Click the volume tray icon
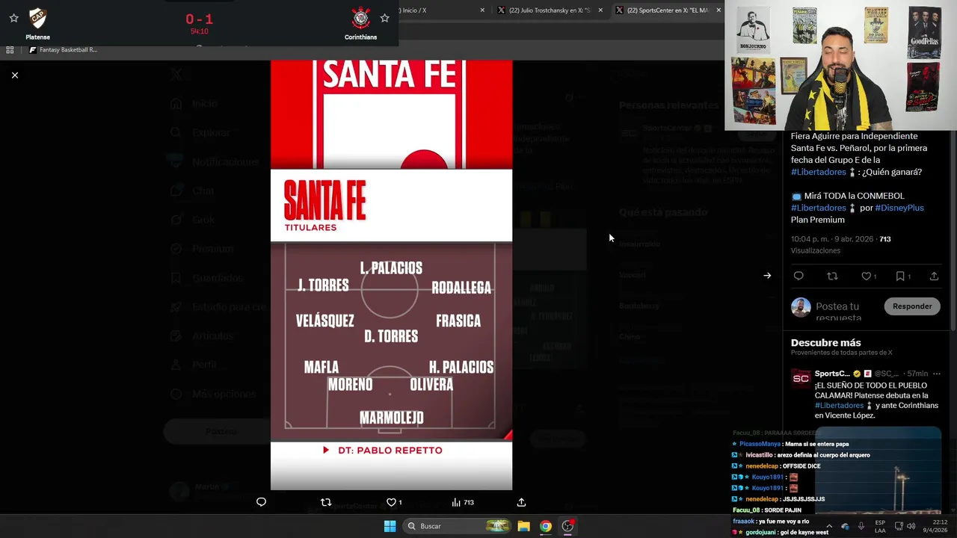Screen dimensions: 957x538 tap(911, 526)
